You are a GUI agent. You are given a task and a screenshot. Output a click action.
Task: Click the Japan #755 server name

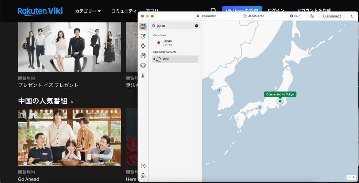tap(257, 16)
